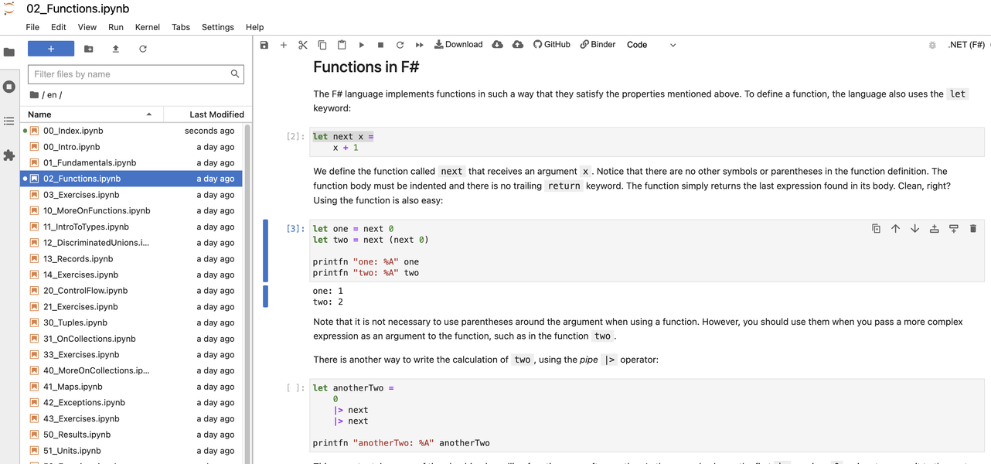
Task: Select 50_Results.ipynb file
Action: 131,435
